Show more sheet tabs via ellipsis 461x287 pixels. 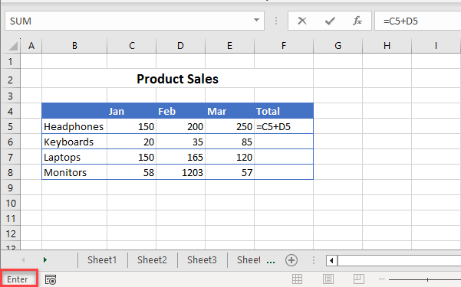(x=271, y=261)
